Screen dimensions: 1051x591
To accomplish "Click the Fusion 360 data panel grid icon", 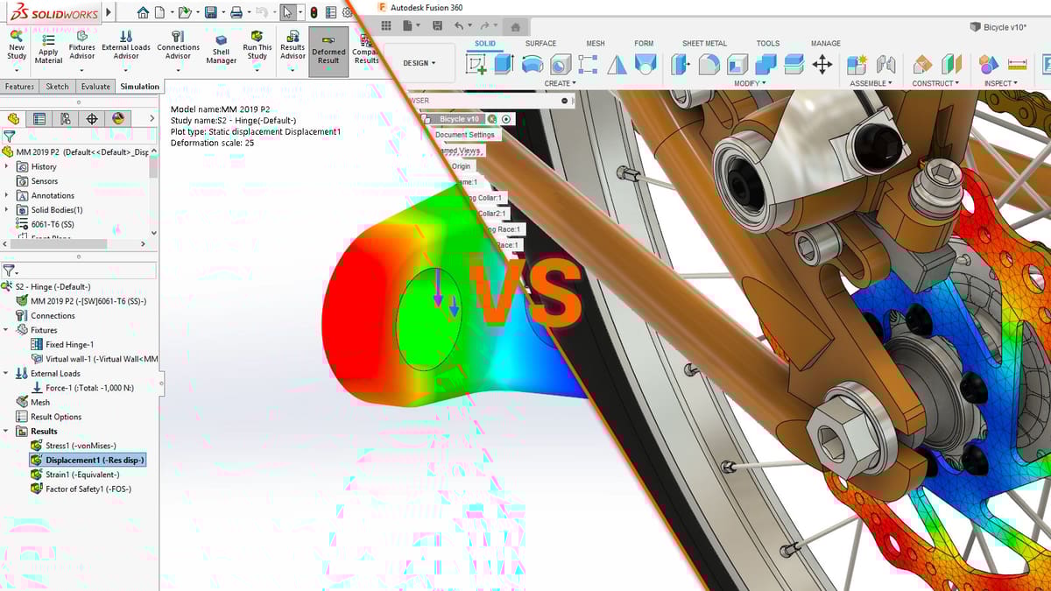I will pyautogui.click(x=386, y=25).
